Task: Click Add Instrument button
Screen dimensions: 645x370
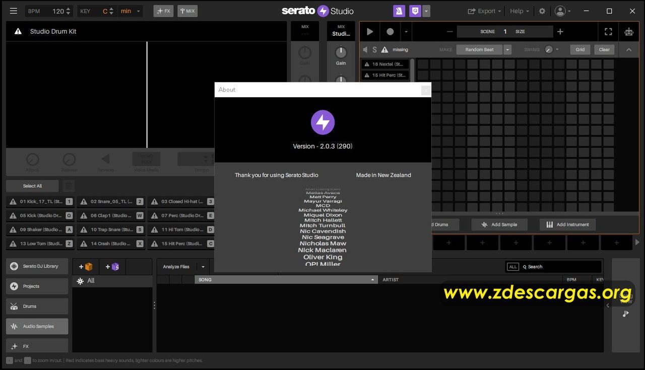Action: pos(567,225)
